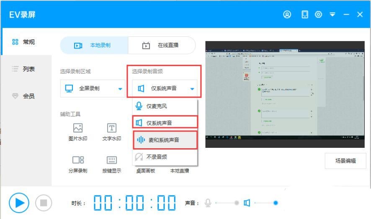Click the 声音 label
Viewport: 371px width, 219px height.
pos(192,203)
